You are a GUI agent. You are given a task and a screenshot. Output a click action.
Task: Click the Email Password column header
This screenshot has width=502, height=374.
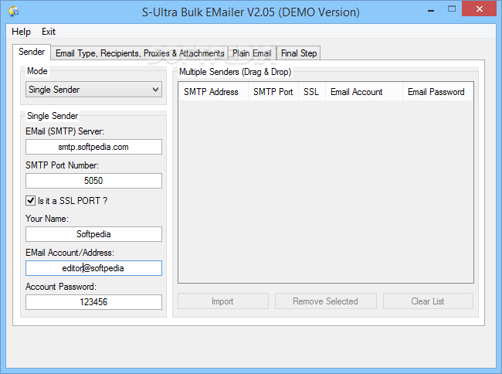pyautogui.click(x=437, y=92)
